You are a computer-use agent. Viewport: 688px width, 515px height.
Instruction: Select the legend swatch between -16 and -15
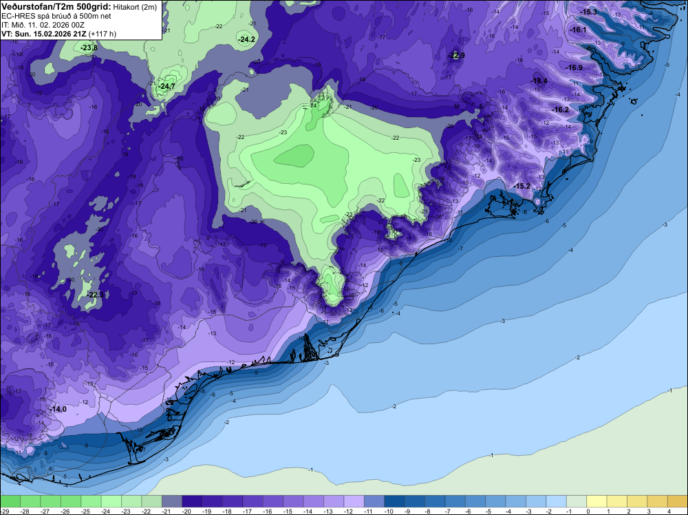273,501
